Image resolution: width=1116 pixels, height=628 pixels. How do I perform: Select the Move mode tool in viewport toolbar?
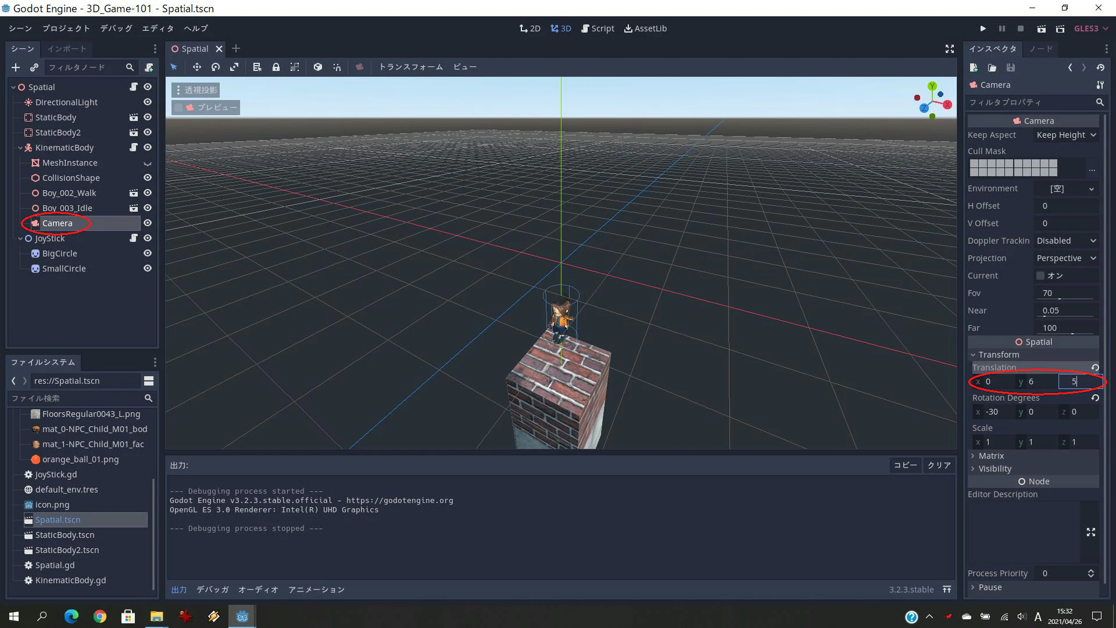[x=197, y=67]
